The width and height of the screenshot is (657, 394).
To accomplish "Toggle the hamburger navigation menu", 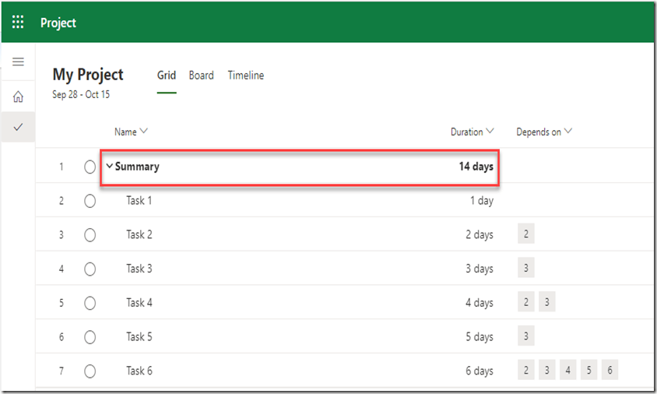I will 18,62.
